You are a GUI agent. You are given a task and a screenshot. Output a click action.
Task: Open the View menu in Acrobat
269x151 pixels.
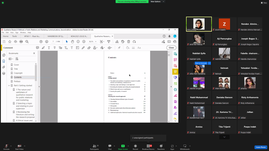[12, 33]
